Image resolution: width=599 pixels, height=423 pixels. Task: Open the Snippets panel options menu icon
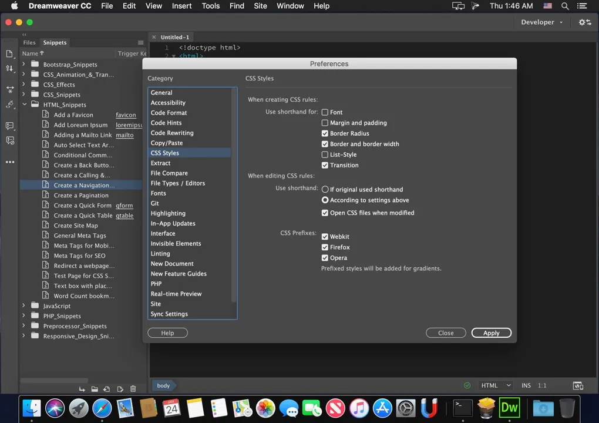[140, 42]
